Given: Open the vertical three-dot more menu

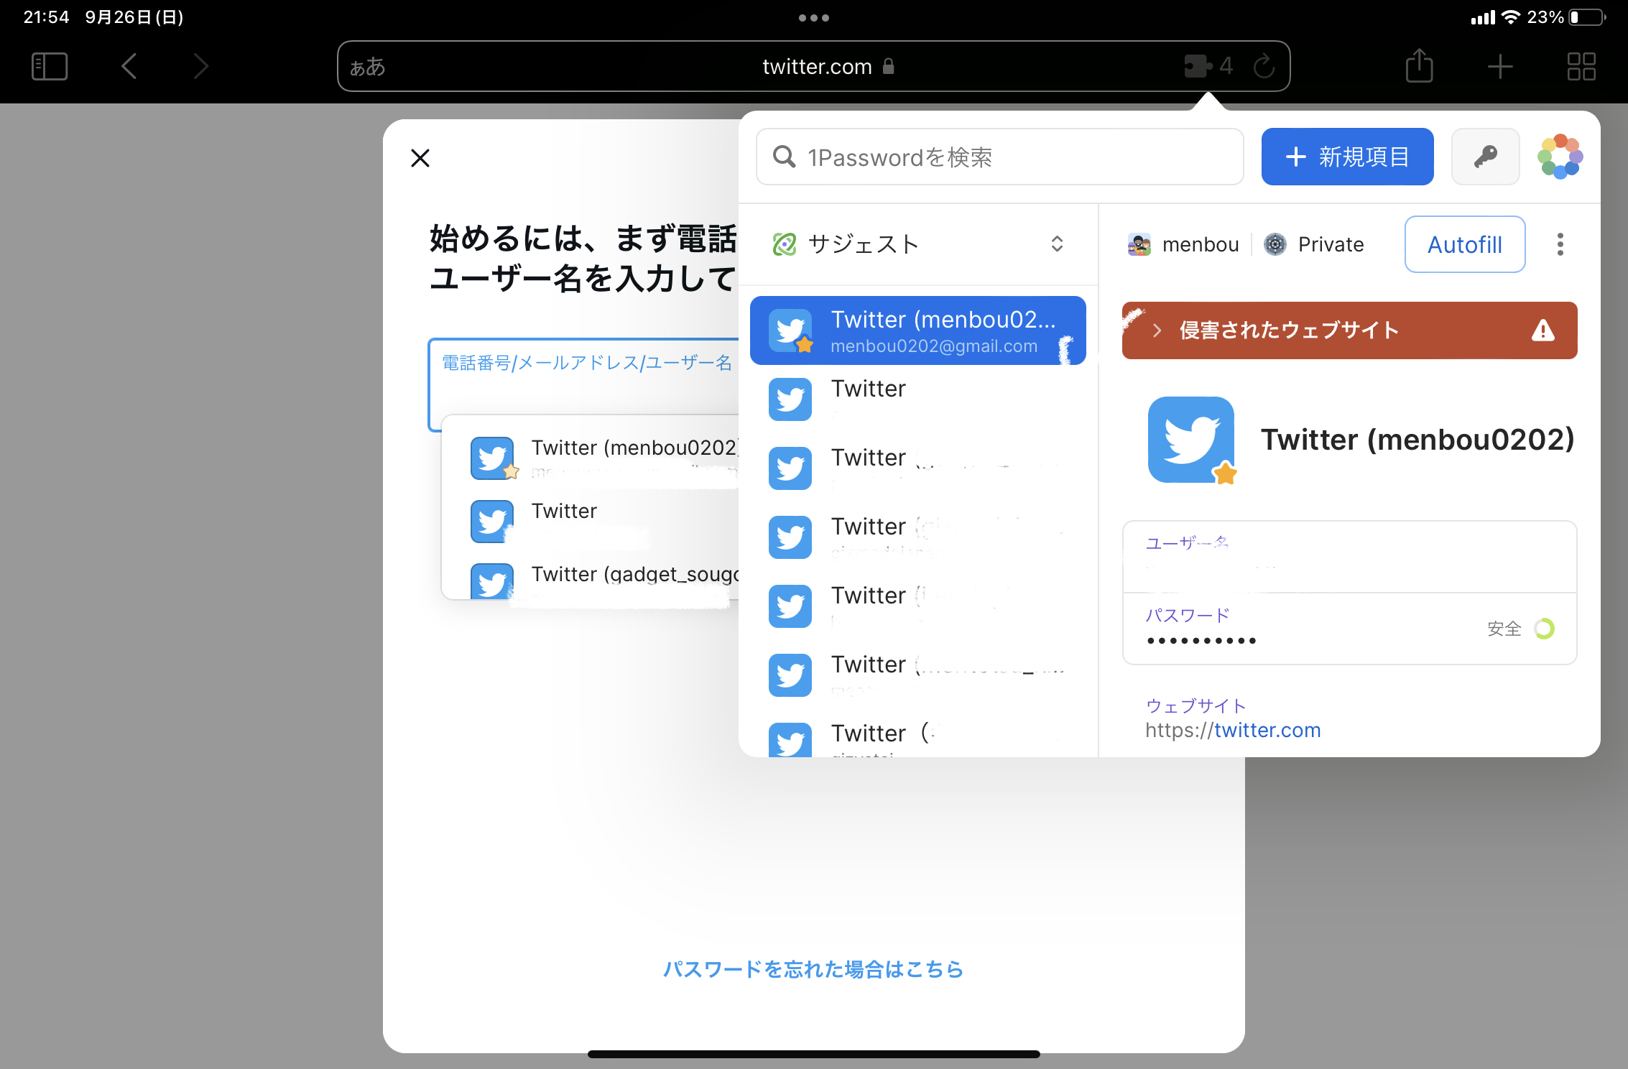Looking at the screenshot, I should (x=1560, y=244).
